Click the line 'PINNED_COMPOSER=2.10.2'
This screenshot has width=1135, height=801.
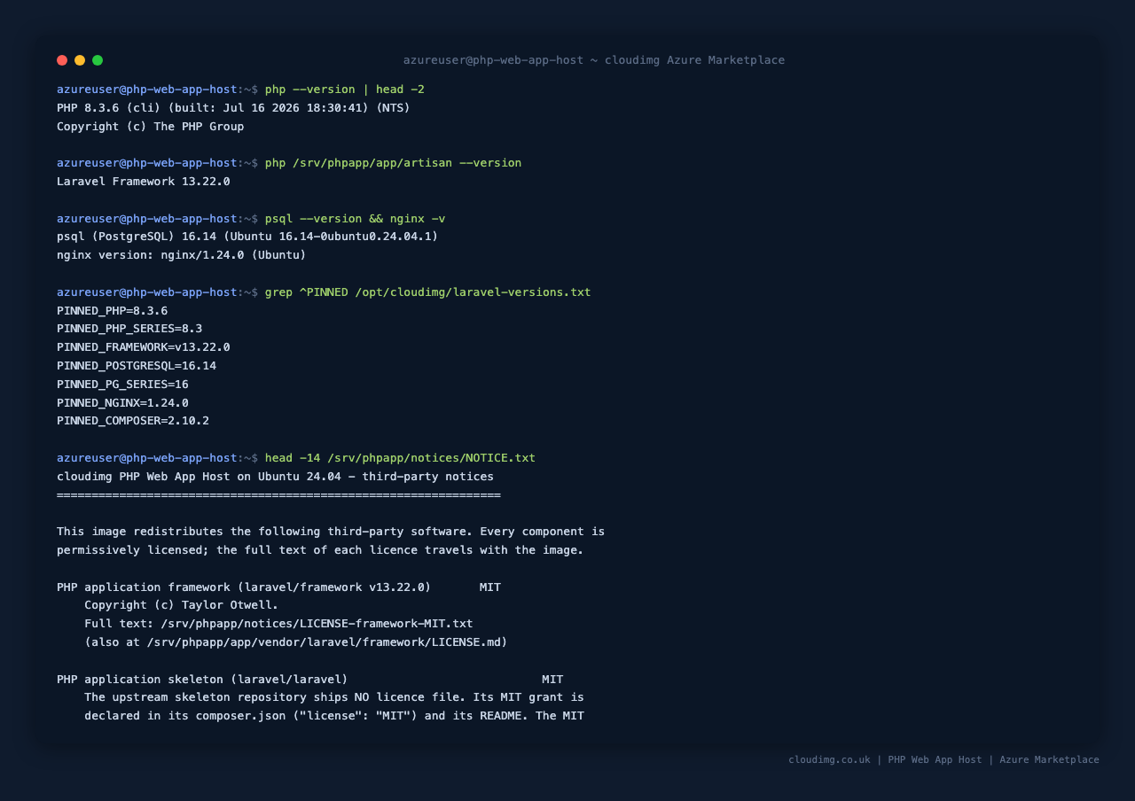tap(133, 421)
